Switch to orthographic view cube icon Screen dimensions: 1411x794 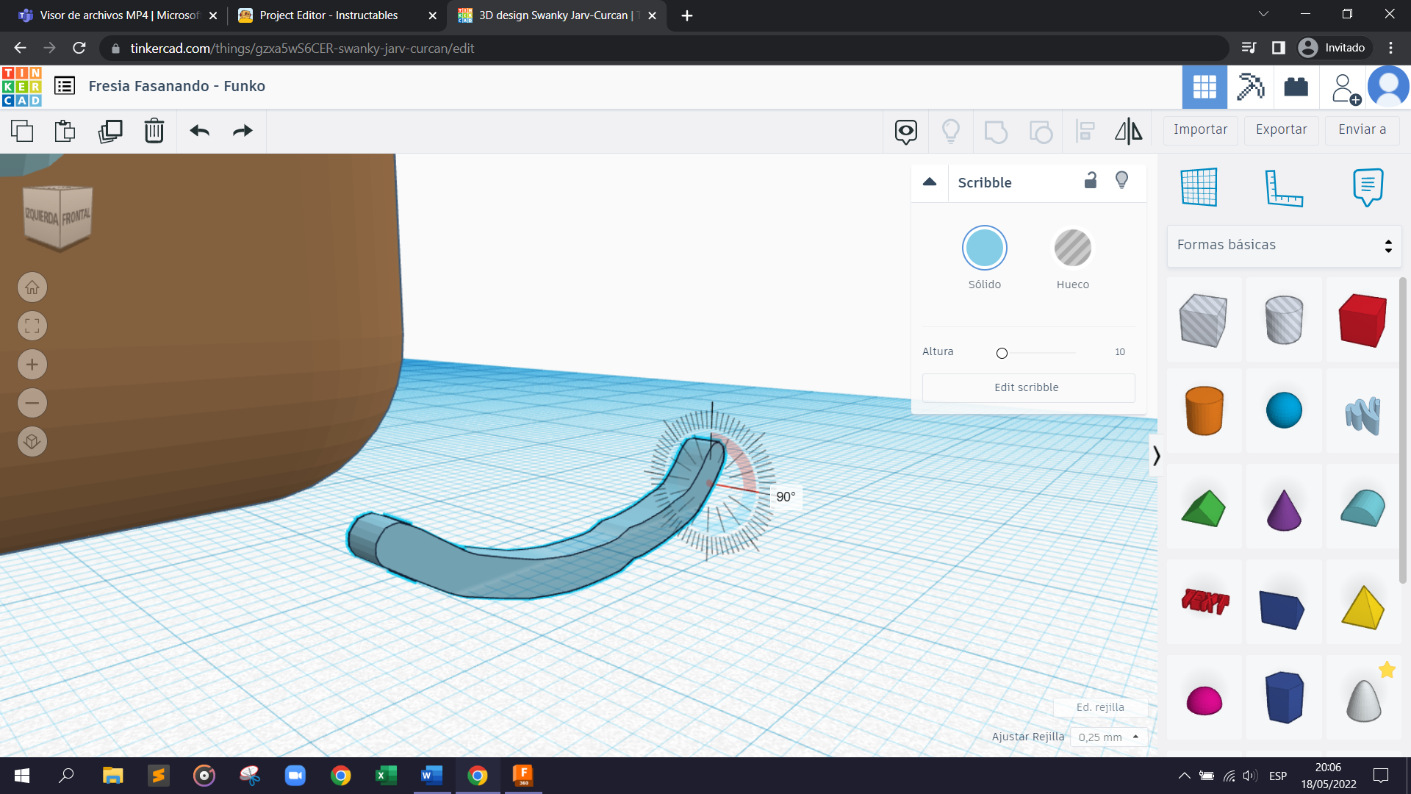coord(32,442)
